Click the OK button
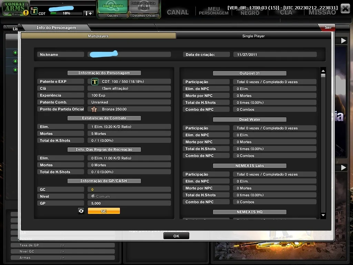This screenshot has width=353, height=265. tap(176, 236)
